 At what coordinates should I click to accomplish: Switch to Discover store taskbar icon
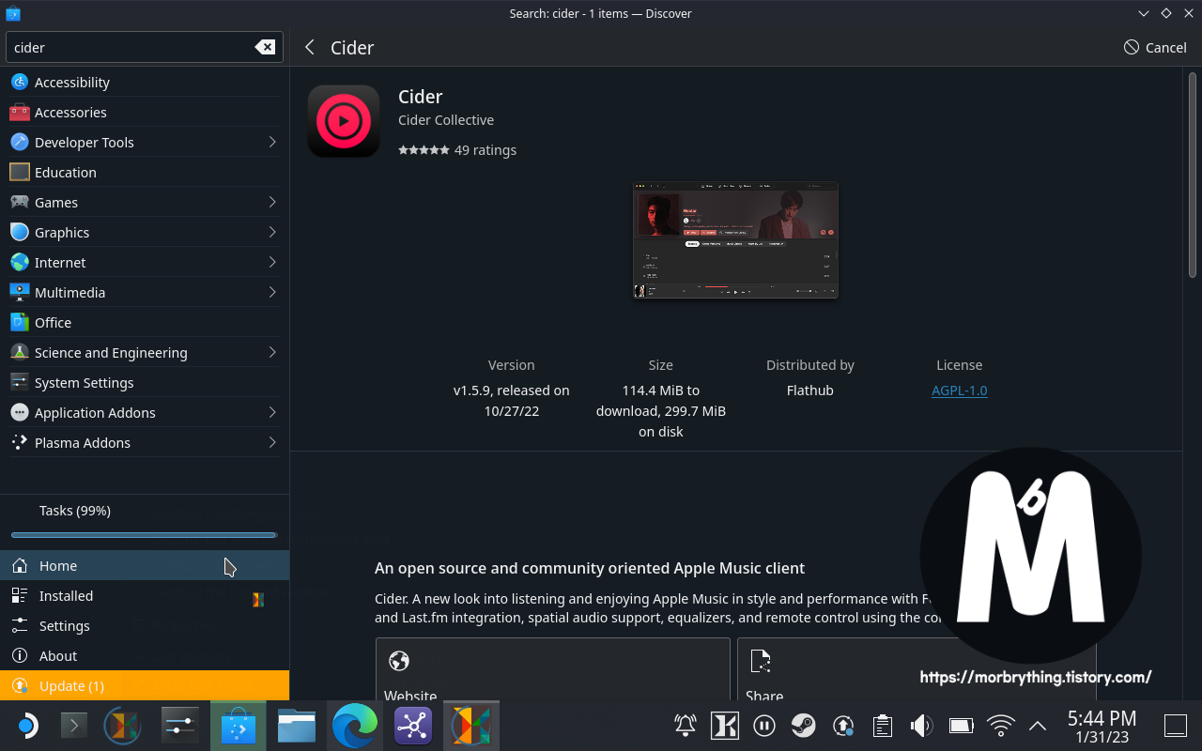pyautogui.click(x=239, y=726)
